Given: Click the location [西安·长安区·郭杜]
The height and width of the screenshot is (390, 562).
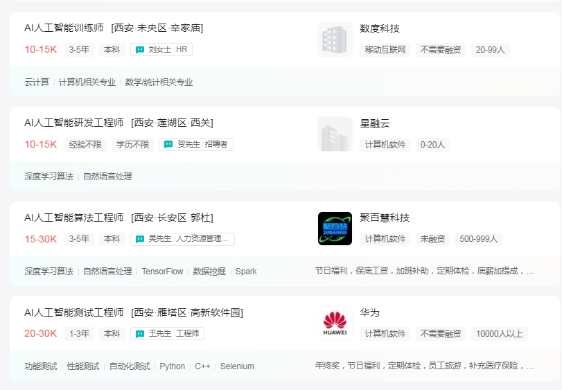Looking at the screenshot, I should point(172,218).
